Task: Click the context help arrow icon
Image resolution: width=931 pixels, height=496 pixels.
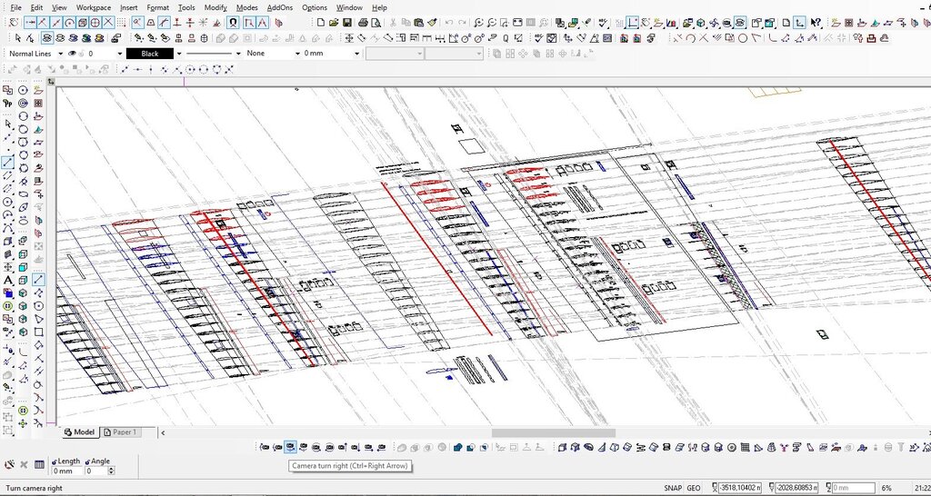Action: [816, 23]
